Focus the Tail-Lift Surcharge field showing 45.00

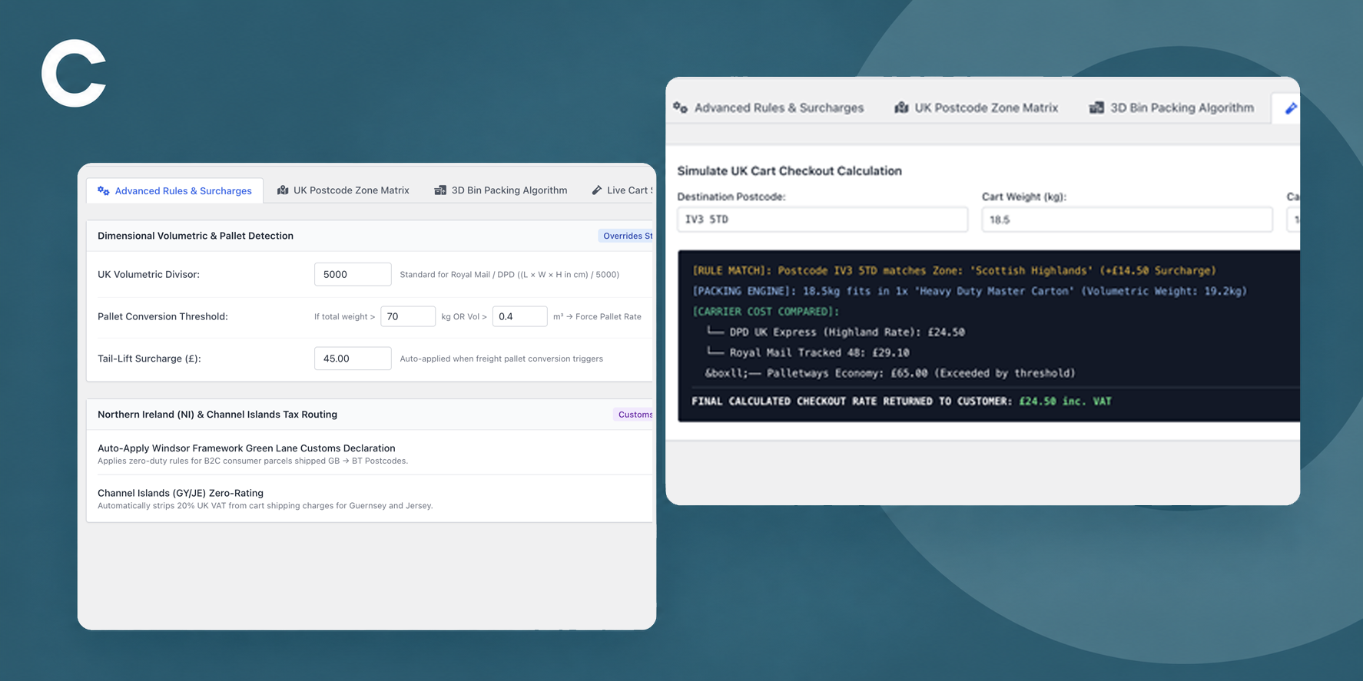353,359
